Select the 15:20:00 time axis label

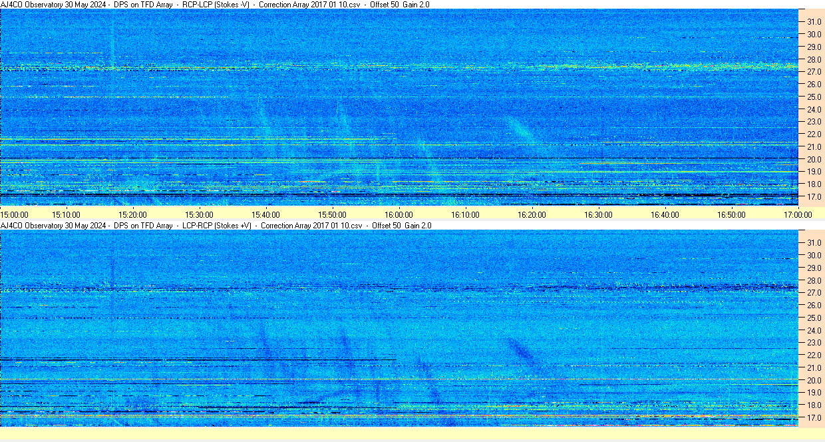click(132, 214)
